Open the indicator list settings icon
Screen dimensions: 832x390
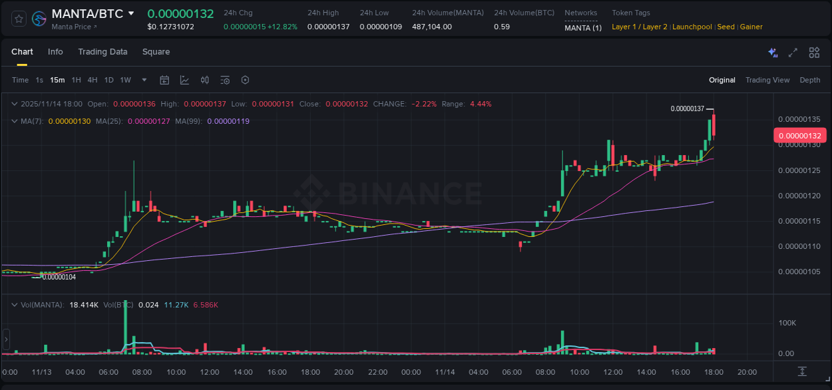[x=225, y=80]
